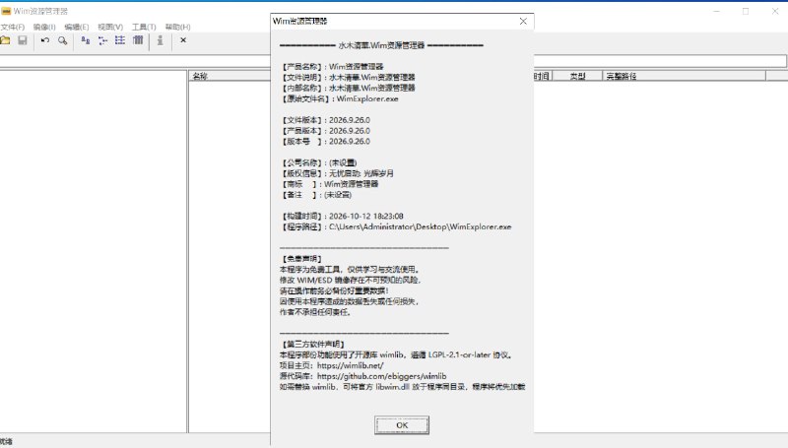Switch to large icons view in toolbar
Image resolution: width=788 pixels, height=448 pixels.
click(86, 40)
